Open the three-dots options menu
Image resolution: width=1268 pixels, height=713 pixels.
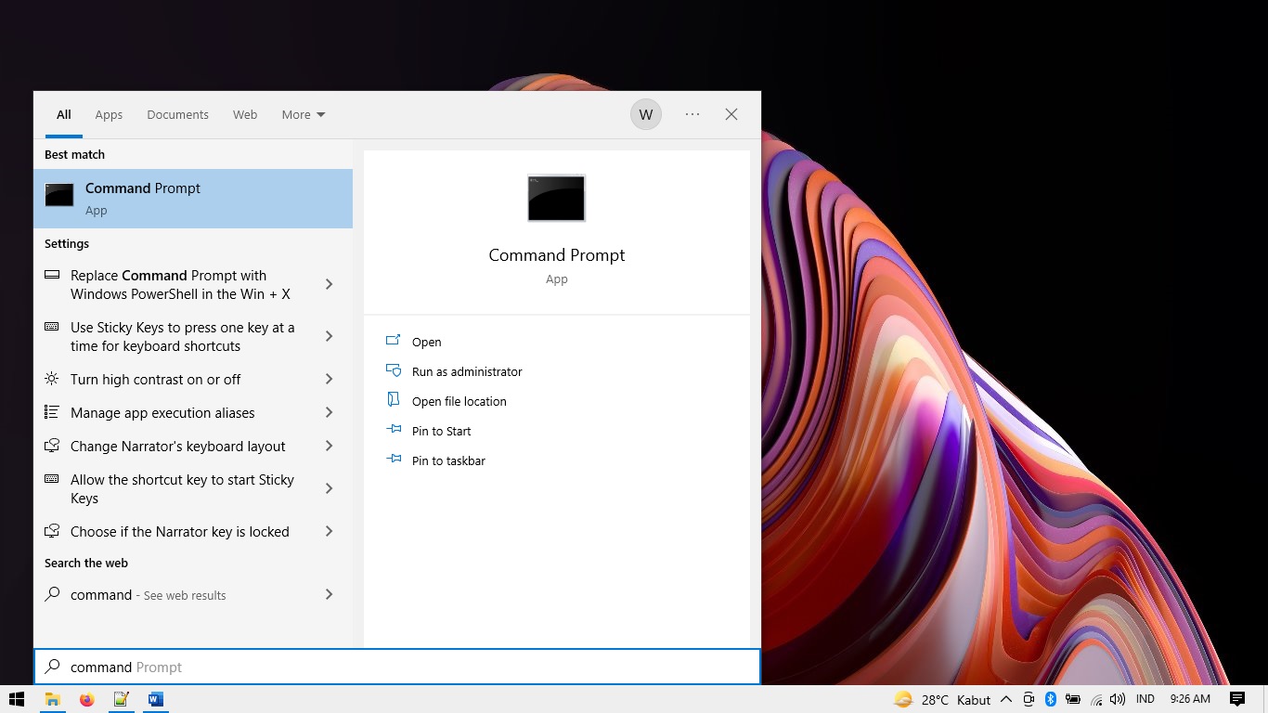692,114
